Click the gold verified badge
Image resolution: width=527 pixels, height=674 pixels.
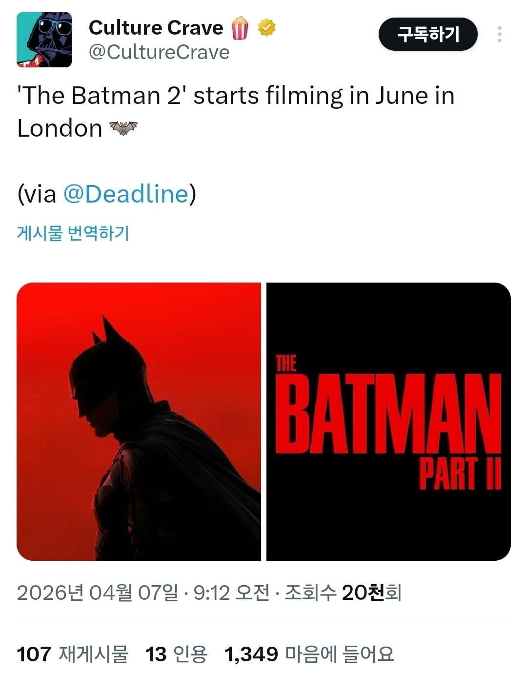266,28
